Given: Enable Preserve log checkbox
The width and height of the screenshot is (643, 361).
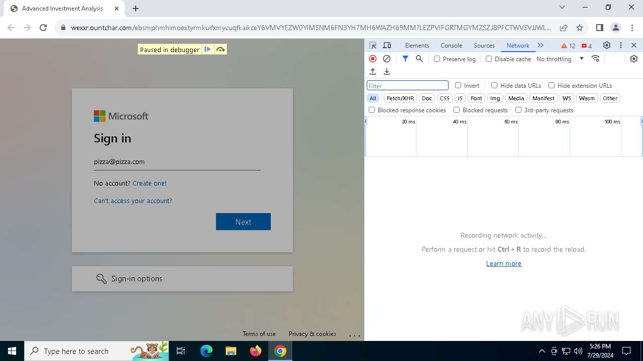Looking at the screenshot, I should 437,59.
